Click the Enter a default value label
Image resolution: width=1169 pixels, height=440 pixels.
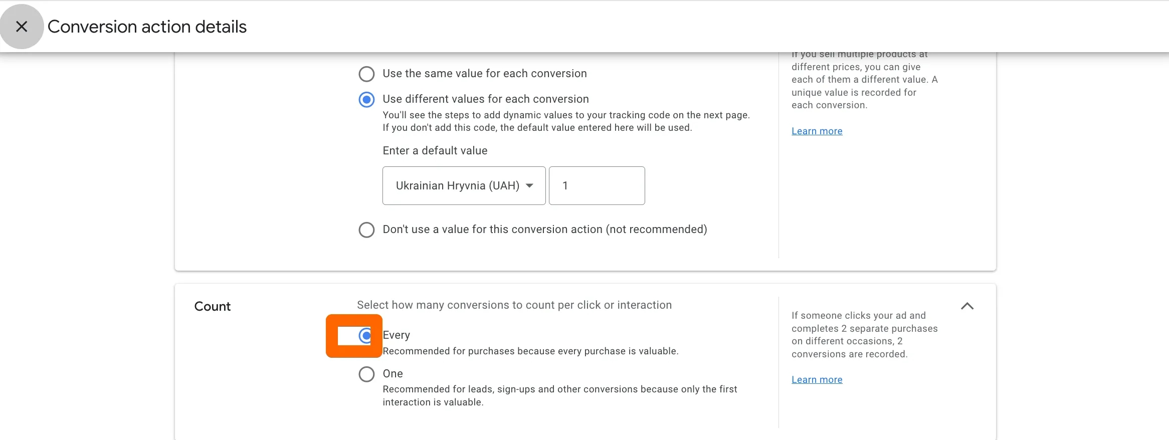pos(435,151)
